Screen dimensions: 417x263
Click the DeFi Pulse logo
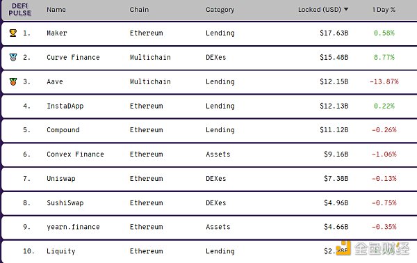click(19, 10)
